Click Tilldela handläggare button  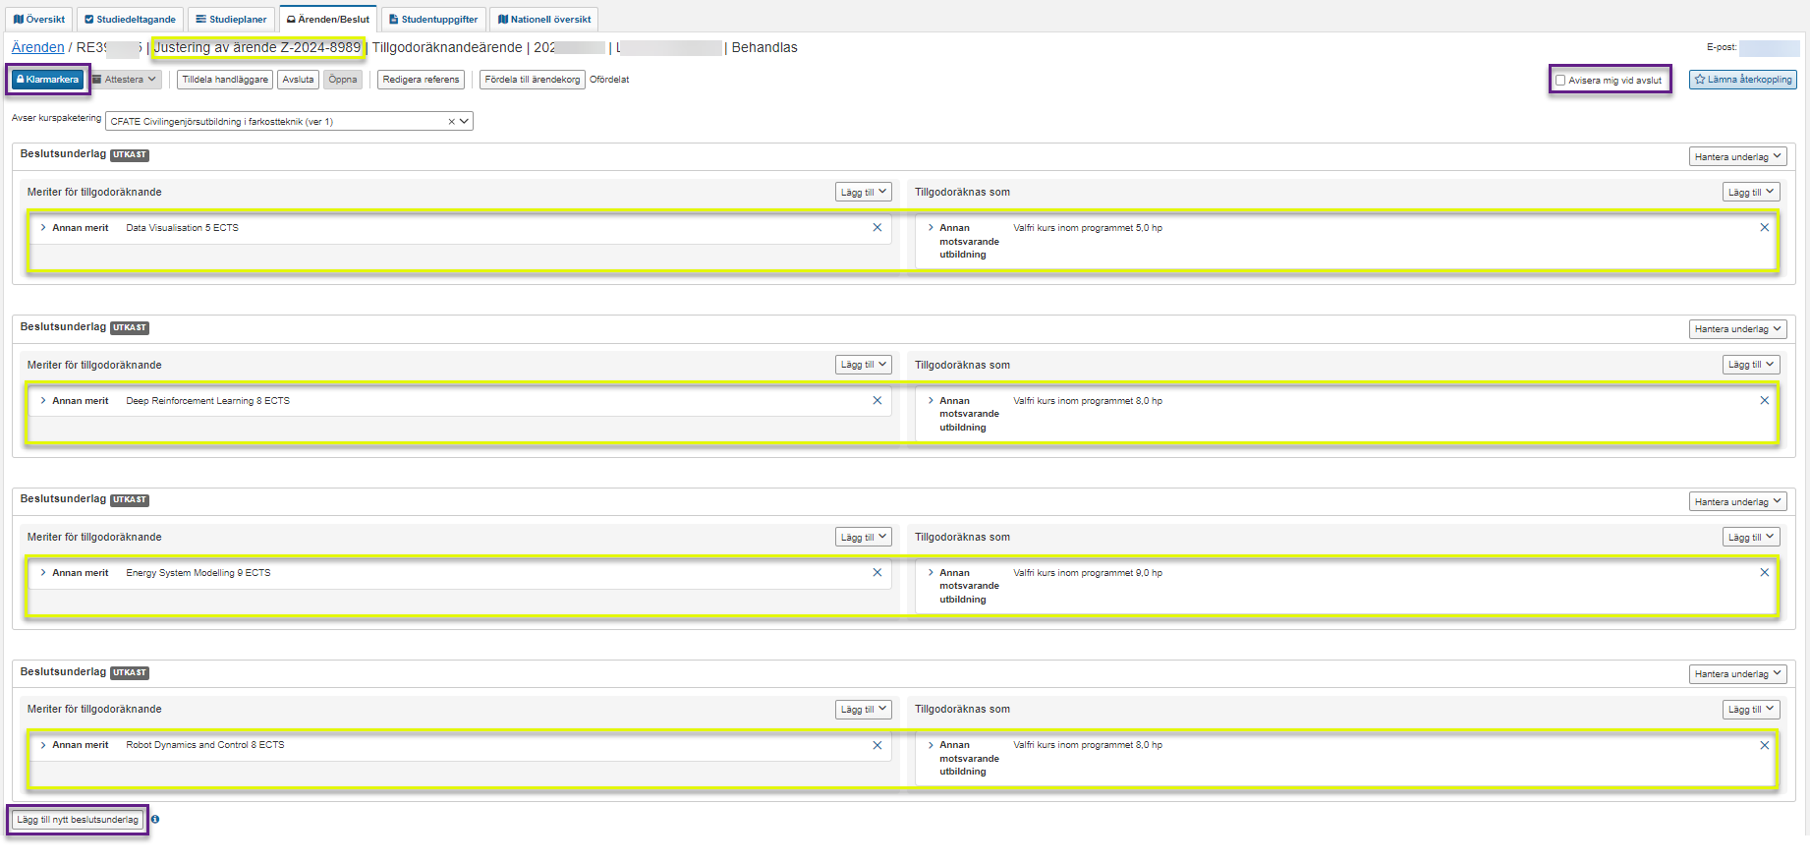click(x=225, y=80)
